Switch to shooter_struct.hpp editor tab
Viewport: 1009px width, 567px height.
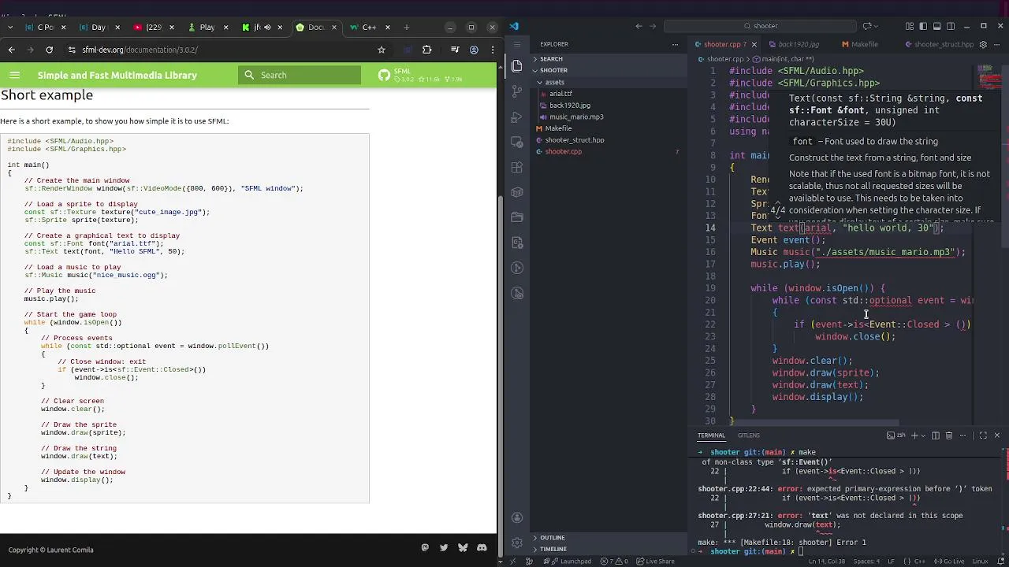tap(939, 45)
